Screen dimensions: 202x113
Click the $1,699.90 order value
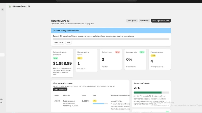[x=86, y=101]
